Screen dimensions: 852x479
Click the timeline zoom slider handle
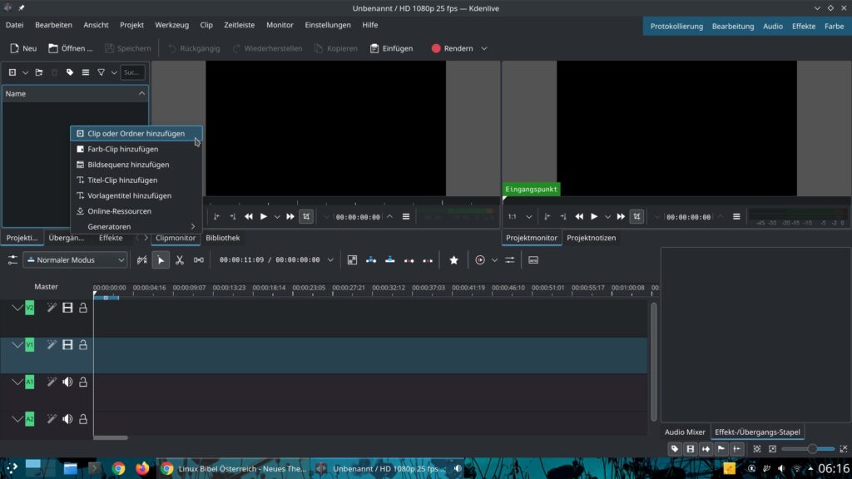tap(812, 449)
